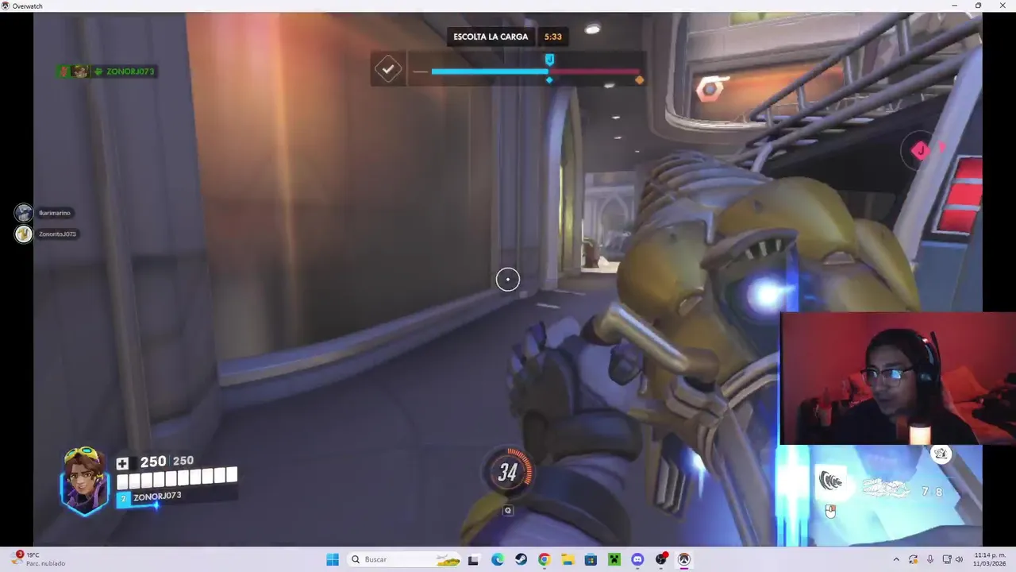Open the taskbar app with red badge
The width and height of the screenshot is (1016, 572).
pos(661,559)
